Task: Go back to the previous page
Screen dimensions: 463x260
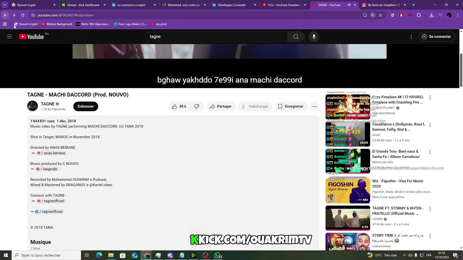Action: (5, 15)
